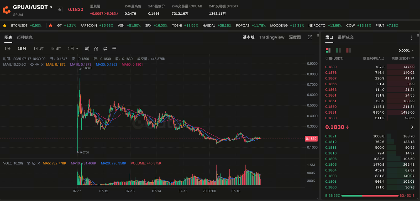The width and height of the screenshot is (420, 201).
Task: Remove the MA indicator
Action: coord(42,65)
